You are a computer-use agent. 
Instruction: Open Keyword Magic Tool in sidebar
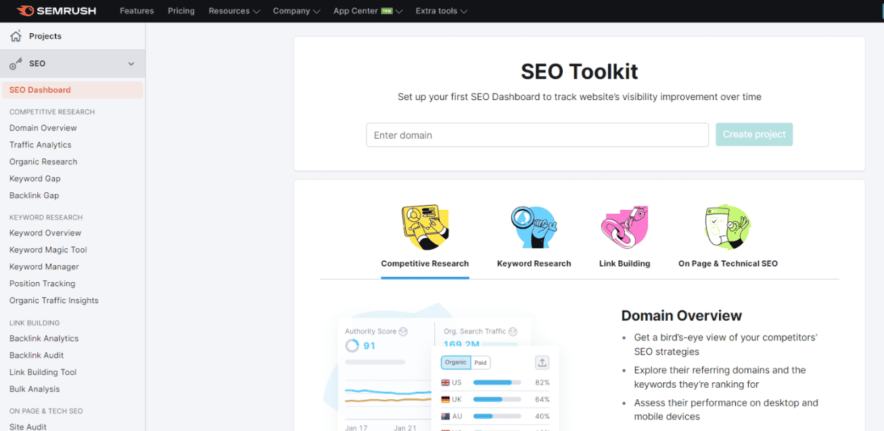click(x=48, y=250)
